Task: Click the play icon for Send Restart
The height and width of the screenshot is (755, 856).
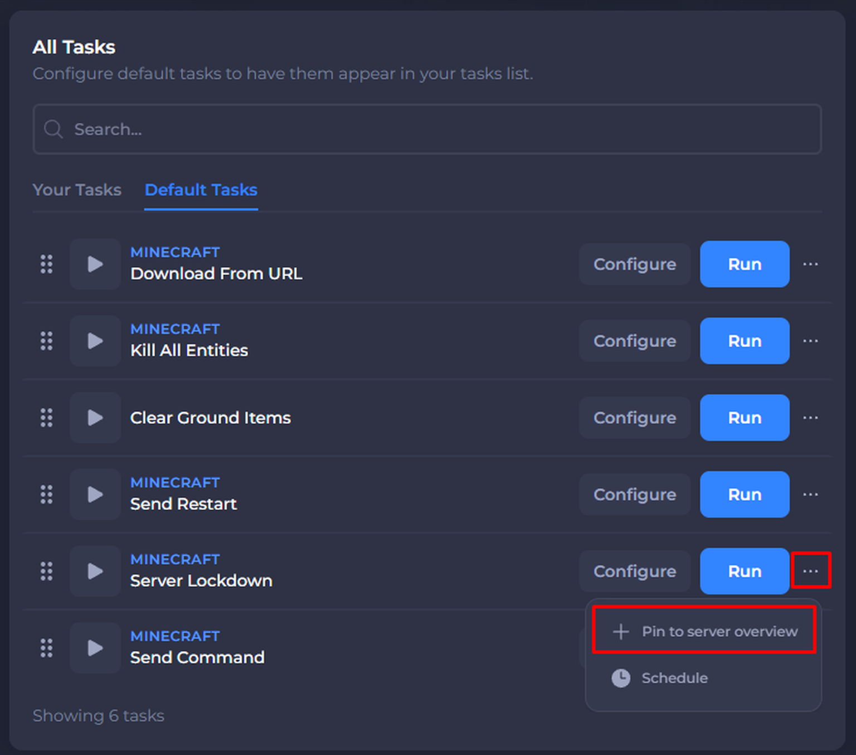Action: (95, 495)
